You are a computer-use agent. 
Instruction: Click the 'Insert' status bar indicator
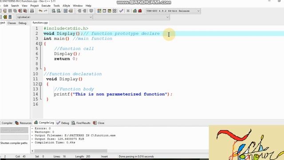pos(104,156)
